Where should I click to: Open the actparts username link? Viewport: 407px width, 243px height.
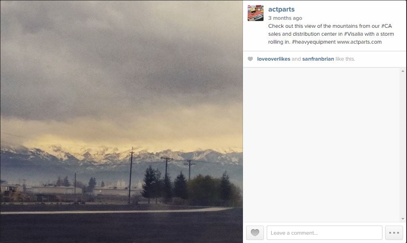(281, 10)
